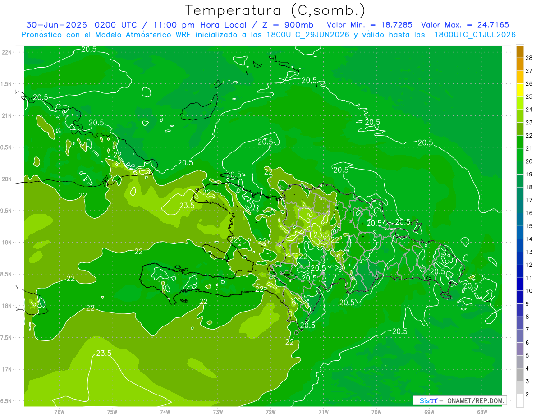Click the latitude label "21N"

tap(7, 115)
